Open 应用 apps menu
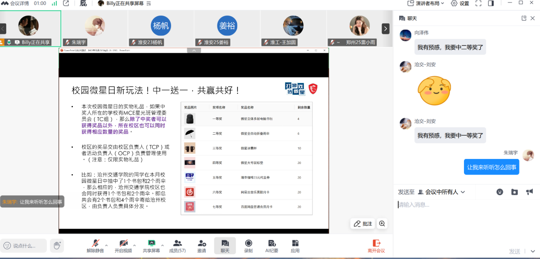The image size is (540, 259). [295, 246]
